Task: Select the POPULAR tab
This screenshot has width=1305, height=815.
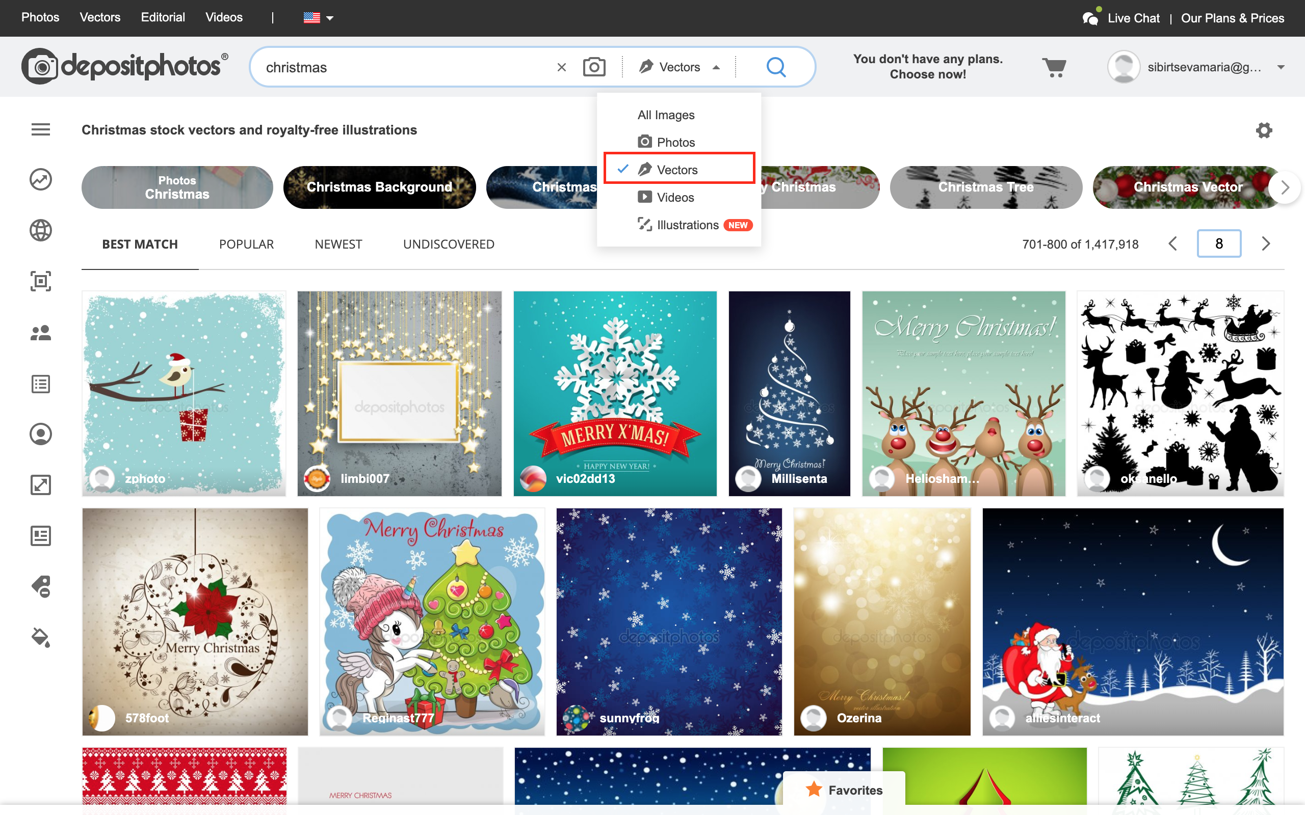Action: (x=246, y=244)
